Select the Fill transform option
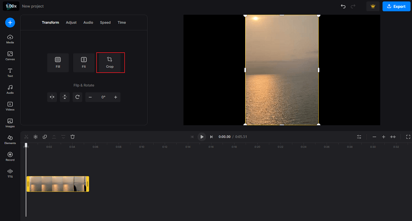412x221 pixels. (x=58, y=62)
